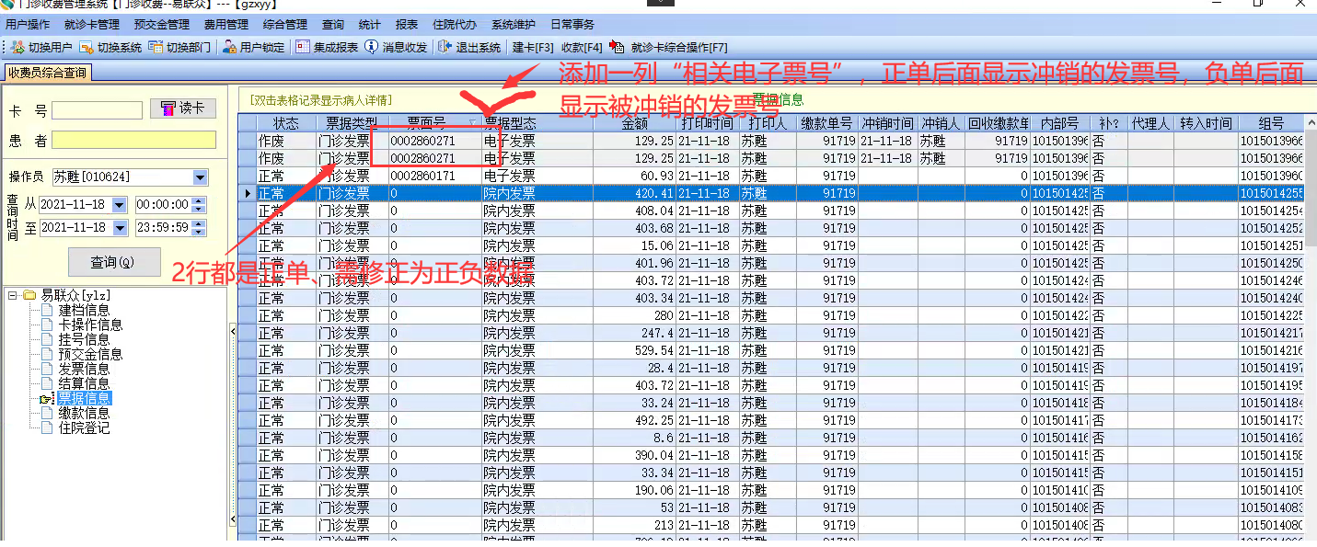Open the end date 至 calendar dropdown
This screenshot has height=547, width=1317.
pos(120,227)
